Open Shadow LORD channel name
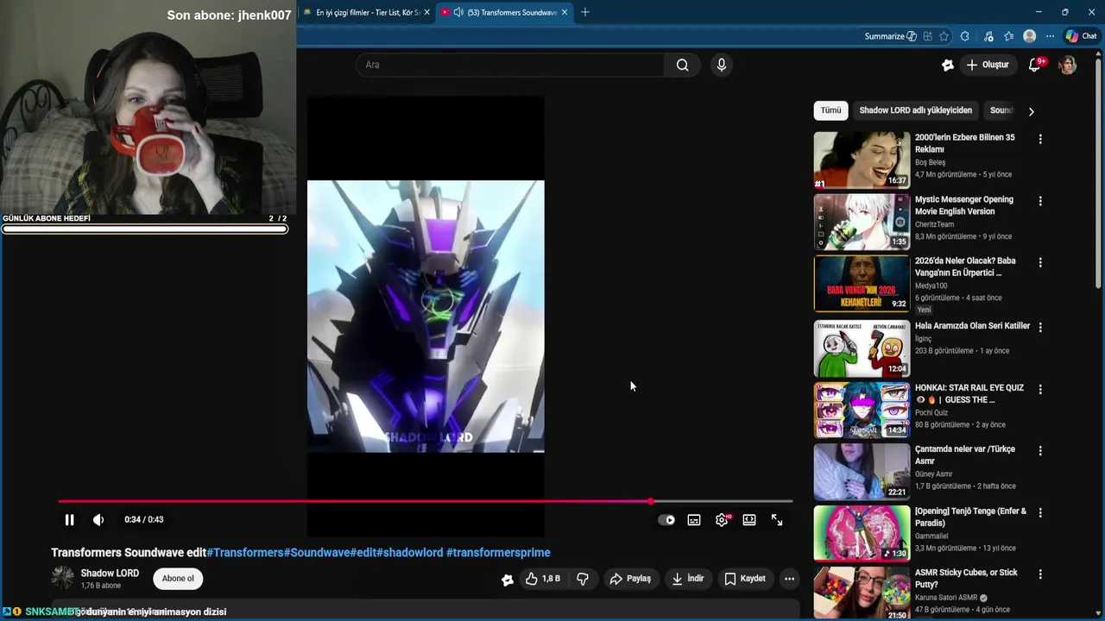 tap(110, 574)
